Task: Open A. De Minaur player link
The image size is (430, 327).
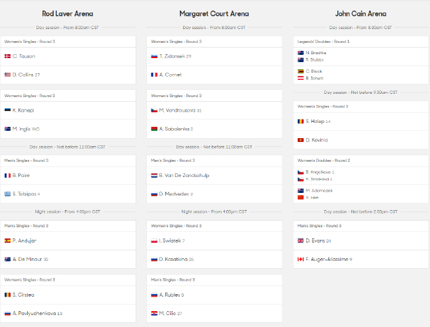Action: pyautogui.click(x=30, y=259)
